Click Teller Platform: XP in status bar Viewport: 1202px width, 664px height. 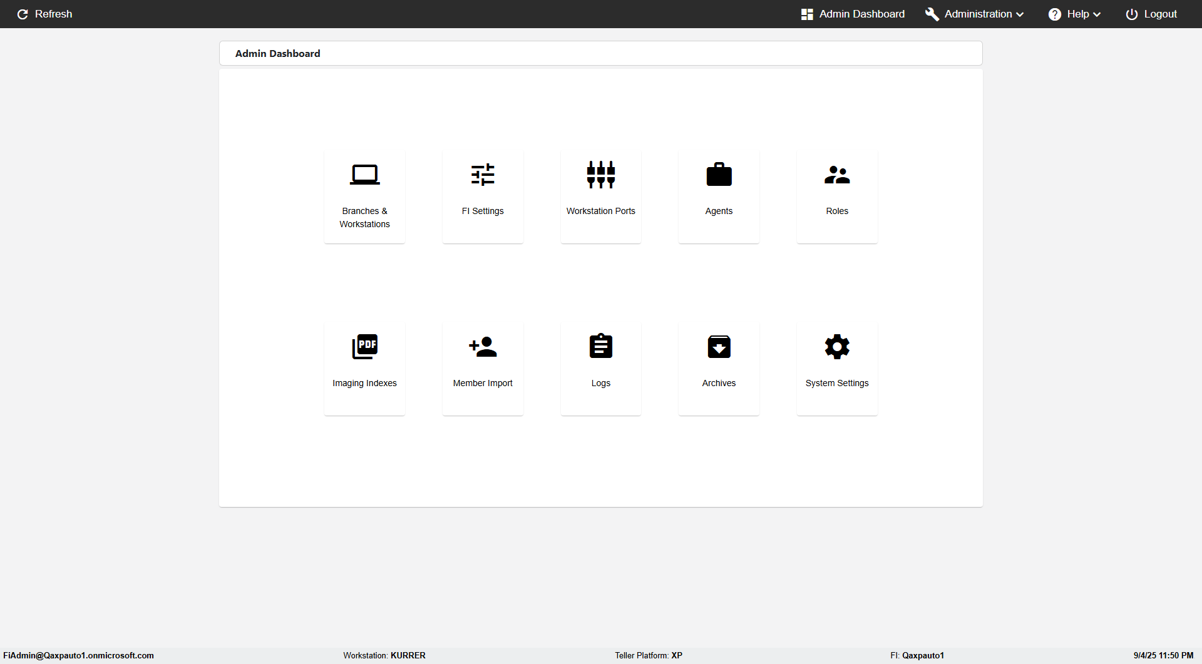coord(649,655)
